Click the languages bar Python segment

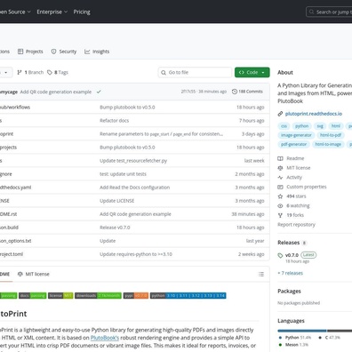click(302, 331)
